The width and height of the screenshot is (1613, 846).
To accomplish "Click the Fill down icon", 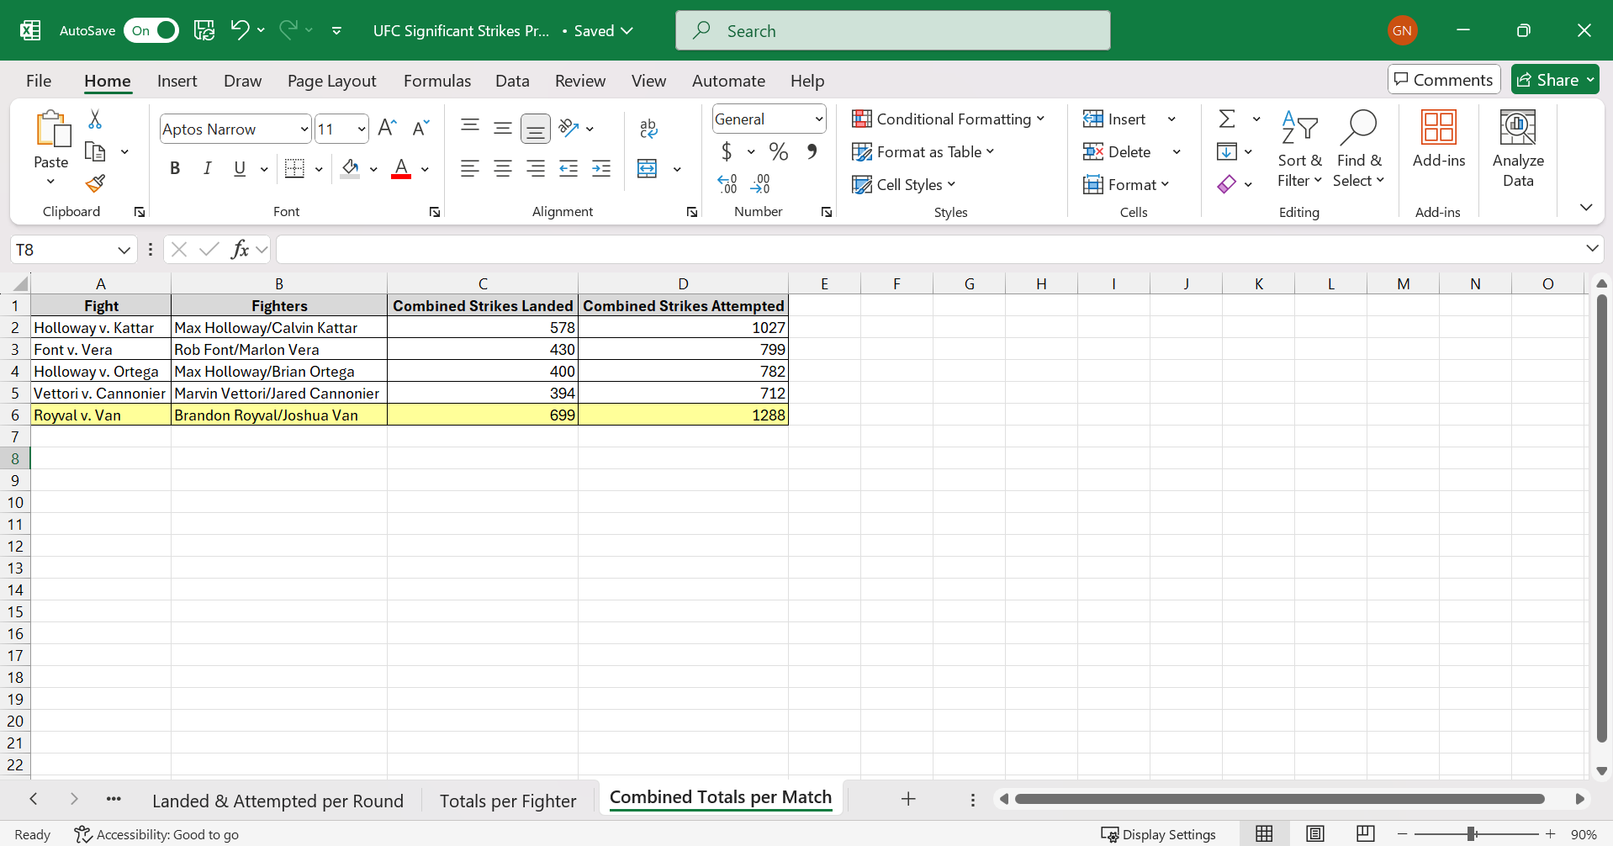I will pyautogui.click(x=1227, y=151).
